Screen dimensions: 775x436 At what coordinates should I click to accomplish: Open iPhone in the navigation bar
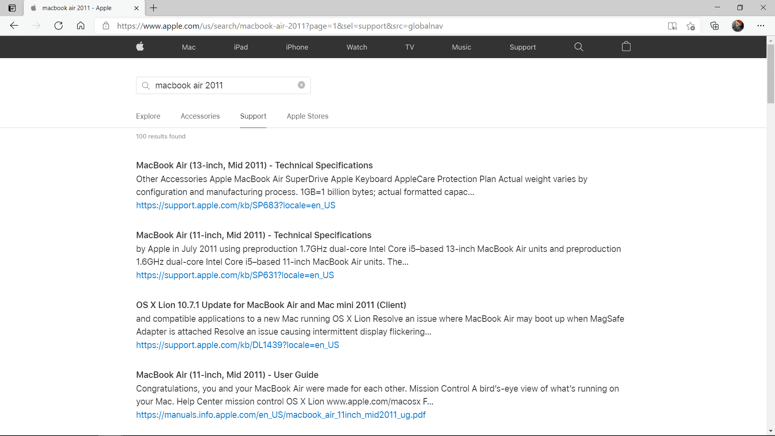point(297,47)
